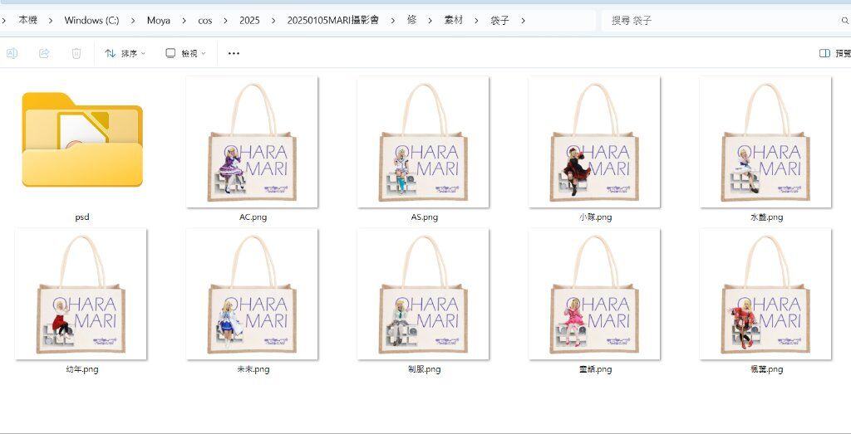Click the search magnifier icon
Image resolution: width=851 pixels, height=434 pixels.
[844, 21]
